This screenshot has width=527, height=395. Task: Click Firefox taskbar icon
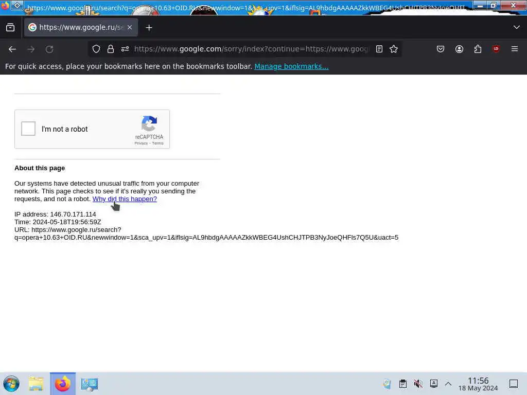coord(63,384)
